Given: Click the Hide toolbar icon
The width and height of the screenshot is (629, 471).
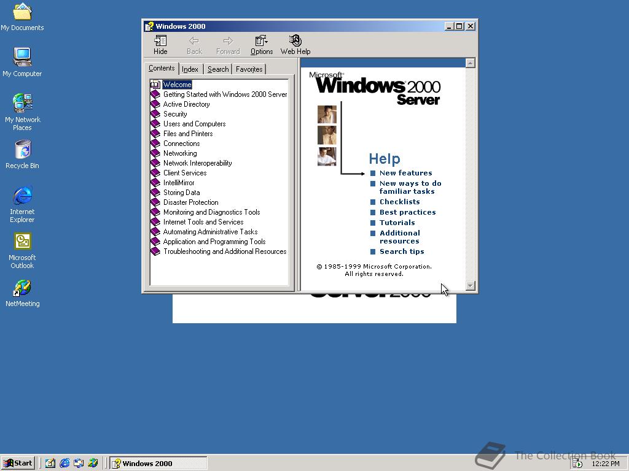Looking at the screenshot, I should 160,44.
